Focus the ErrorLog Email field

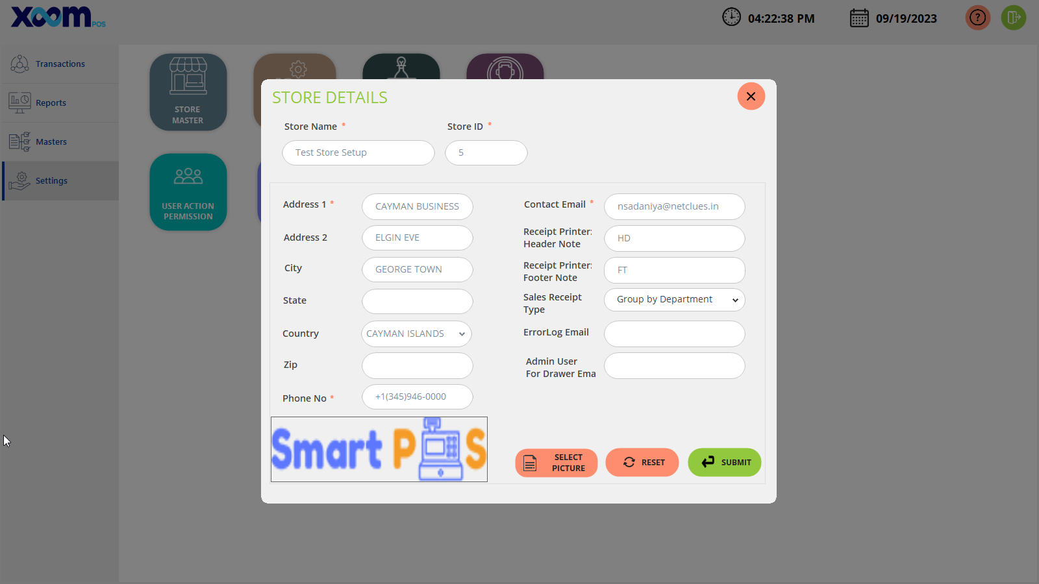click(674, 334)
